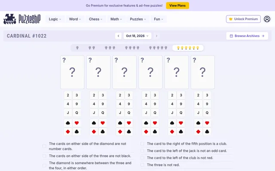Tick clue 'The three is not red'
The height and width of the screenshot is (171, 275).
click(142, 165)
